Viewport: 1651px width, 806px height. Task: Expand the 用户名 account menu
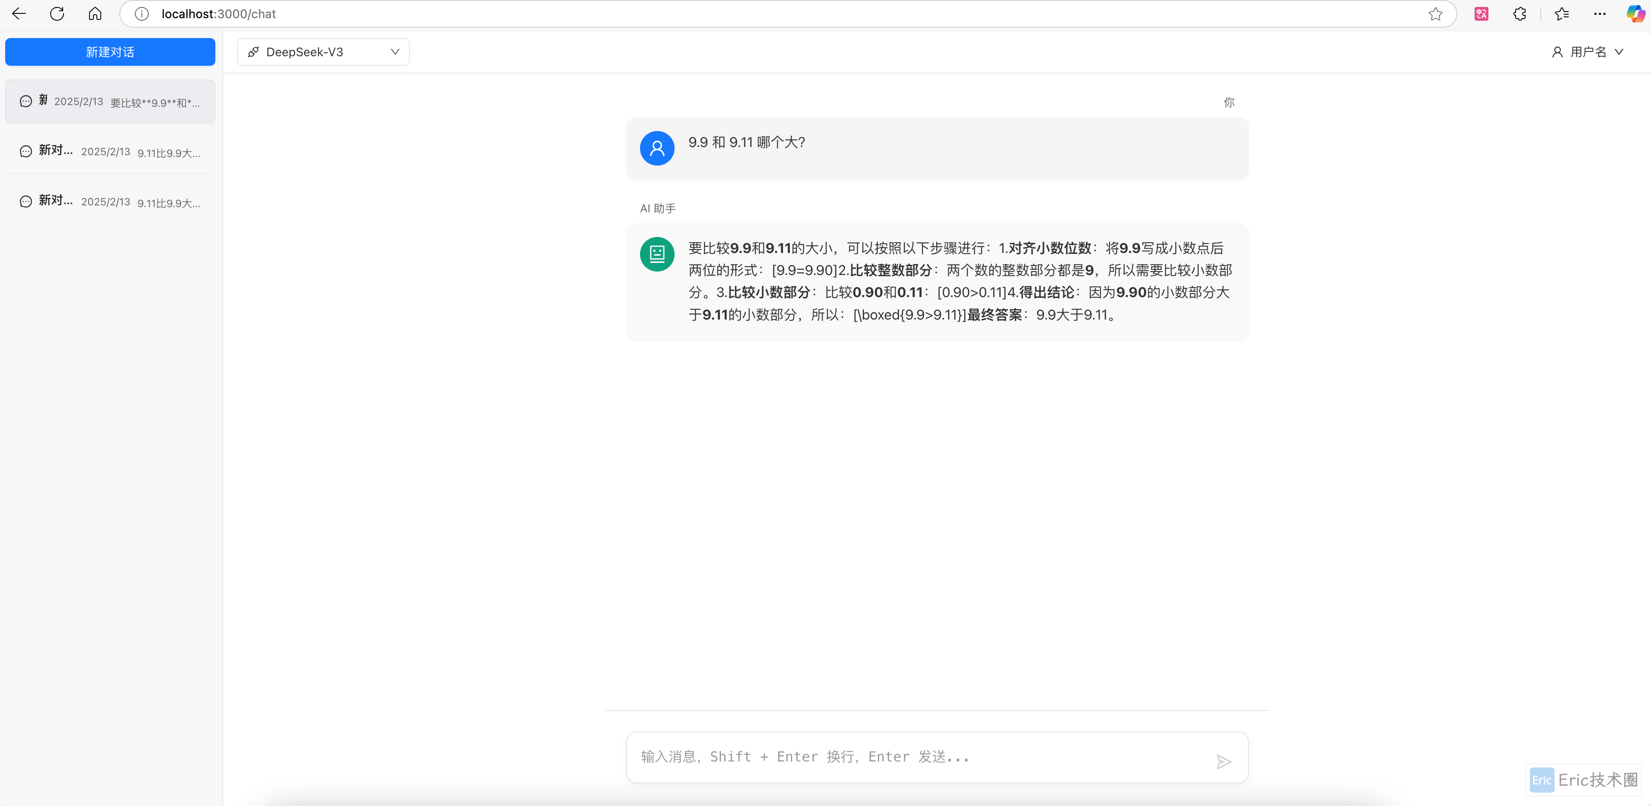pos(1588,52)
